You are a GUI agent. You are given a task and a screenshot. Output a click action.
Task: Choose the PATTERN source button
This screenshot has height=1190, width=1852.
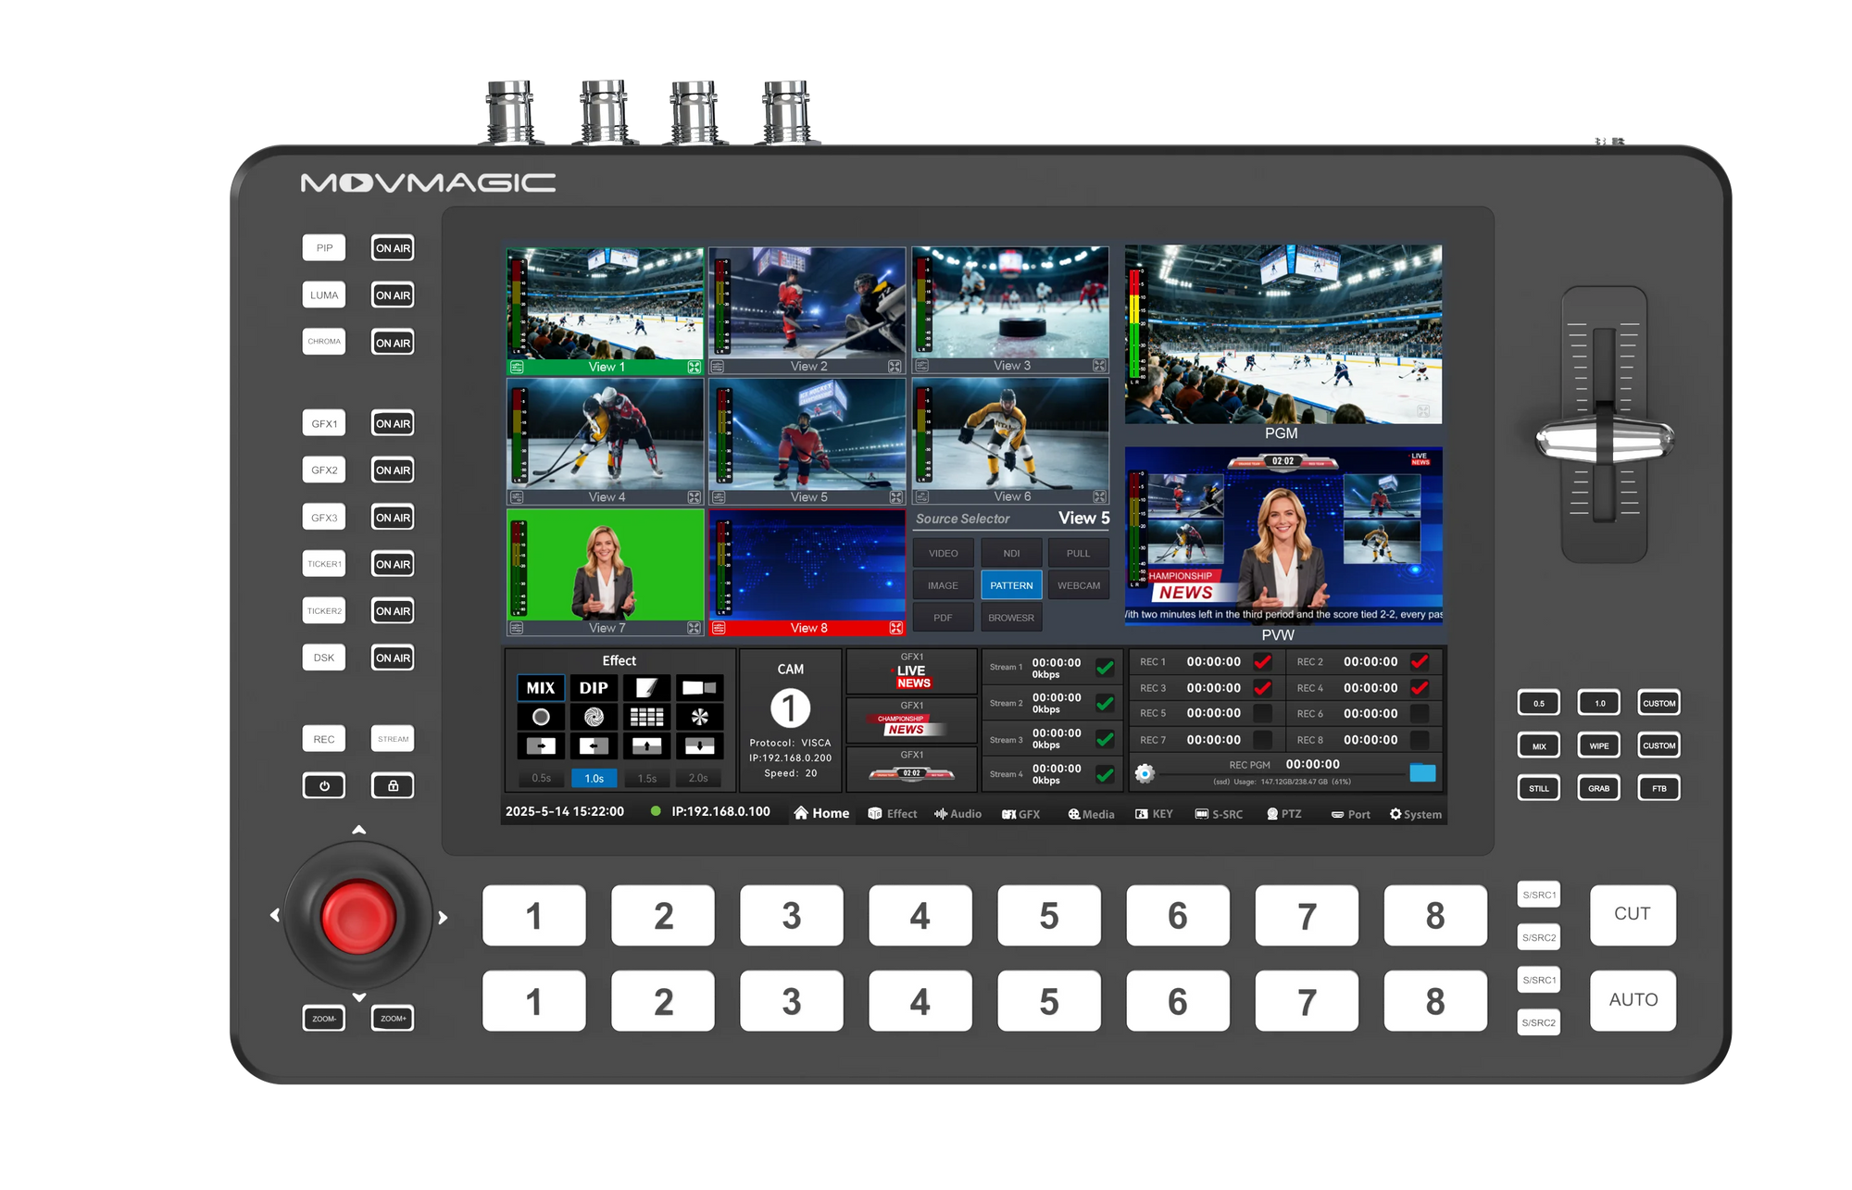click(x=1011, y=585)
